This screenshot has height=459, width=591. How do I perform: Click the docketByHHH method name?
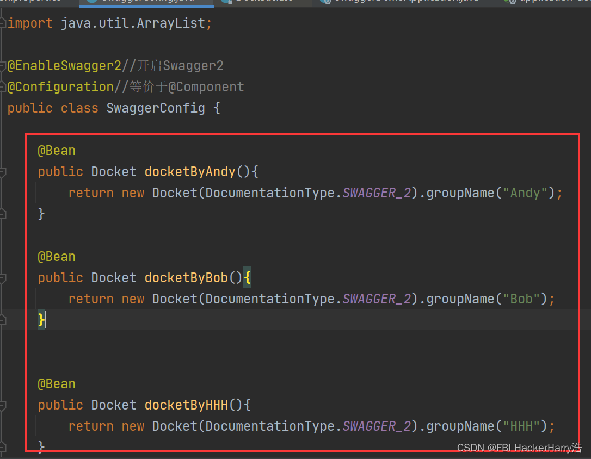[186, 405]
